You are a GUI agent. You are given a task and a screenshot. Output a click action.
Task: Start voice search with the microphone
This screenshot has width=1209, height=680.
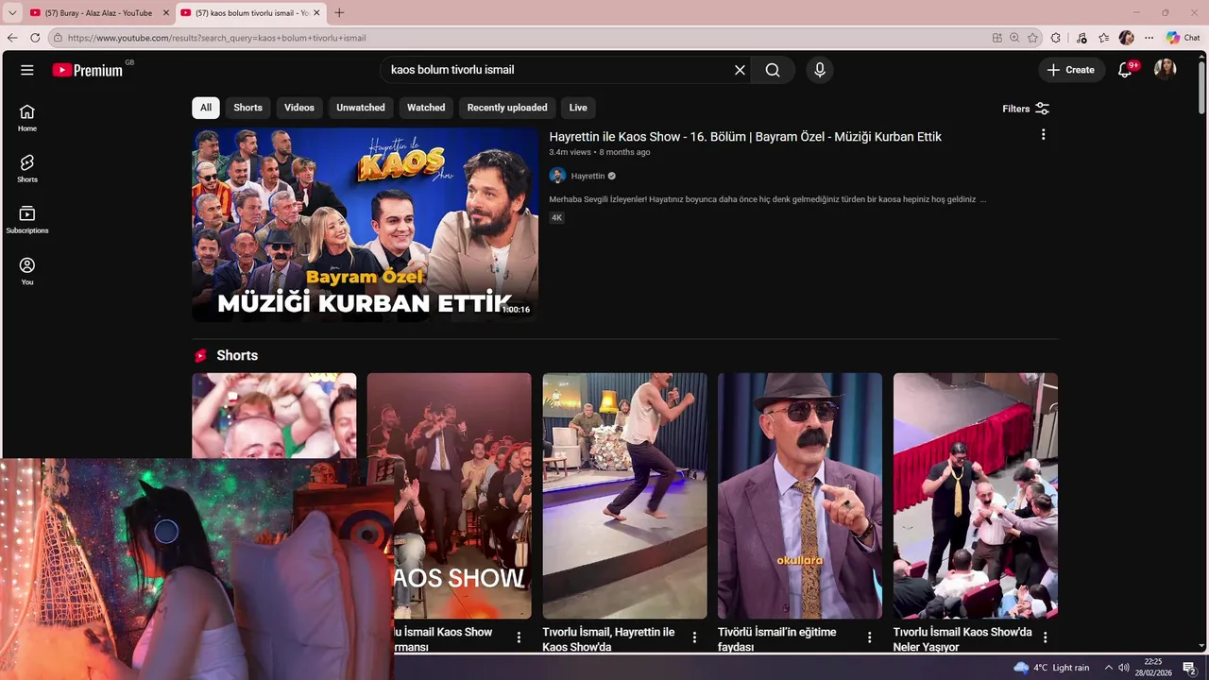(820, 70)
